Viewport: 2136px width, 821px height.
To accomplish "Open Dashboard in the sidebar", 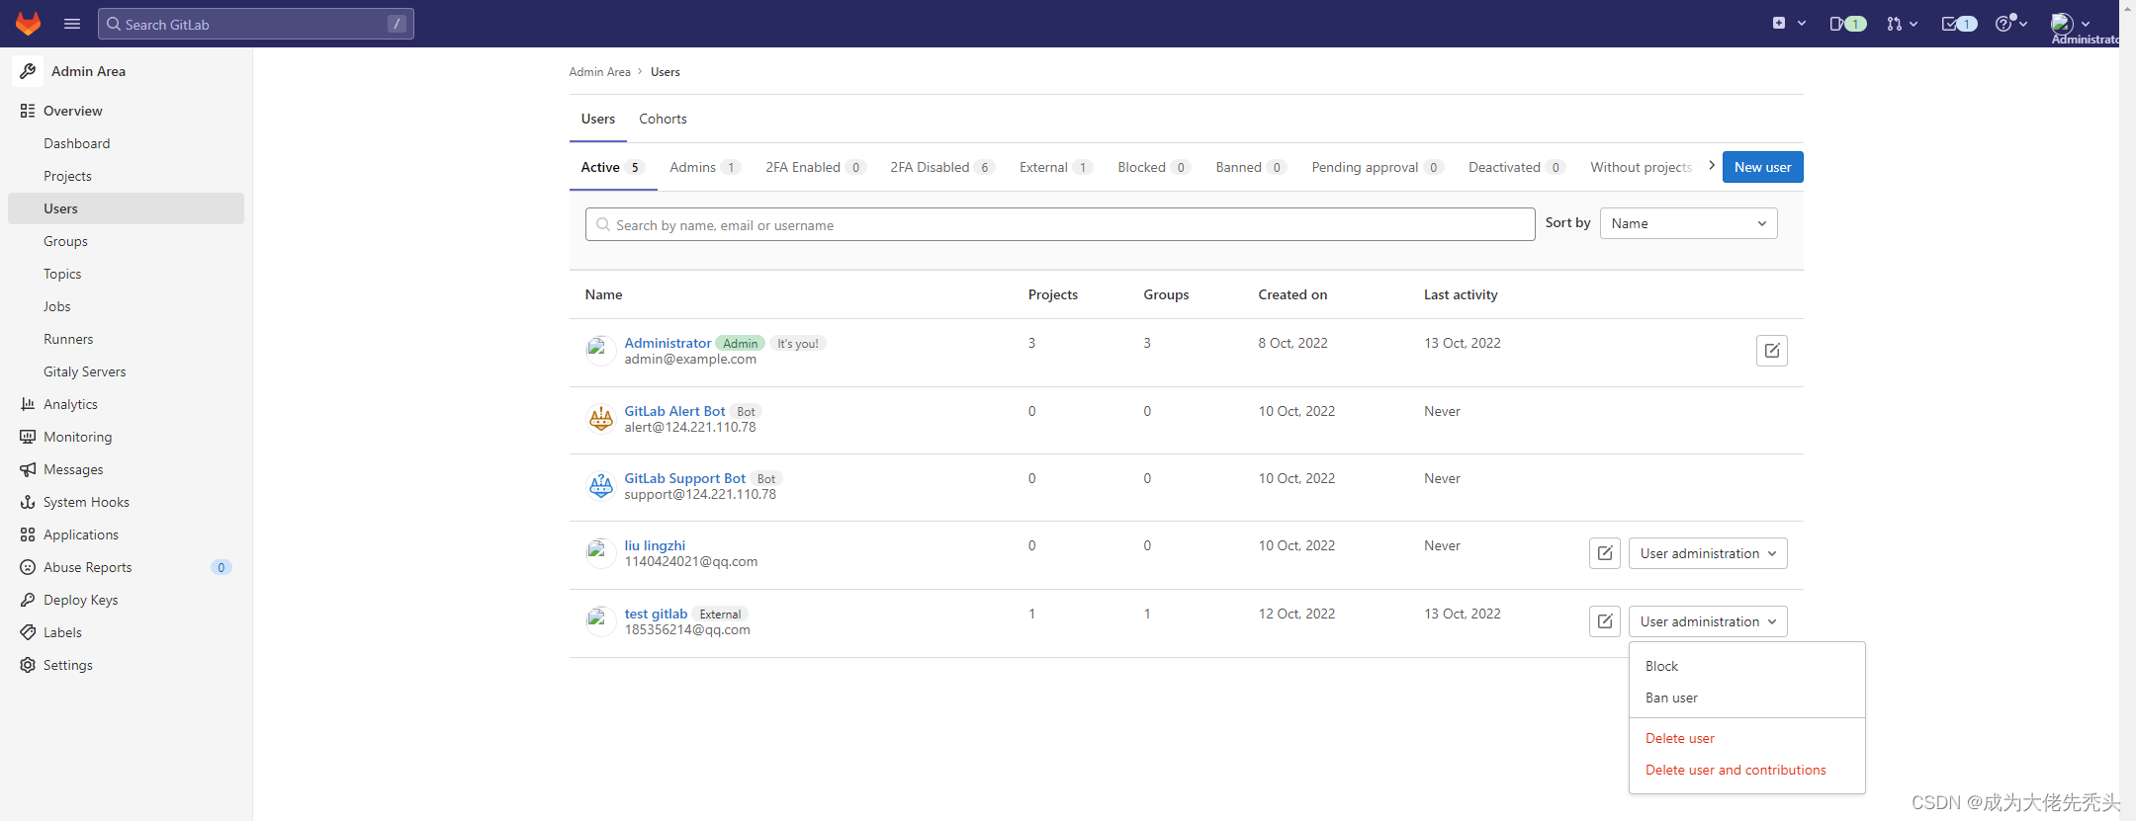I will point(126,143).
